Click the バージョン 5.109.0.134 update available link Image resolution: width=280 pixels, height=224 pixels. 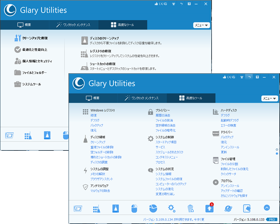[174, 219]
